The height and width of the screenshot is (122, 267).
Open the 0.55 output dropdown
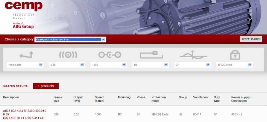coord(67,65)
